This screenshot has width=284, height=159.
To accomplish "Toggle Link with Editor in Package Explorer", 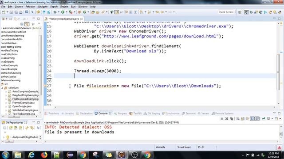I will pos(27,24).
